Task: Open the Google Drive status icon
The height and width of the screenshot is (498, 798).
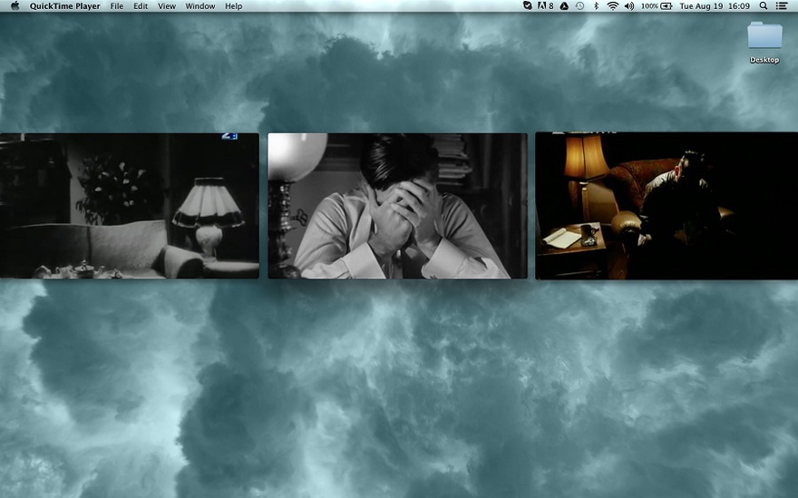Action: click(x=564, y=6)
